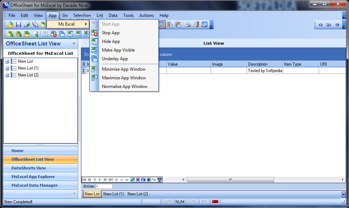Choose Maximise App Window menu entry
Viewport: 349px width, 208px height.
[x=124, y=78]
